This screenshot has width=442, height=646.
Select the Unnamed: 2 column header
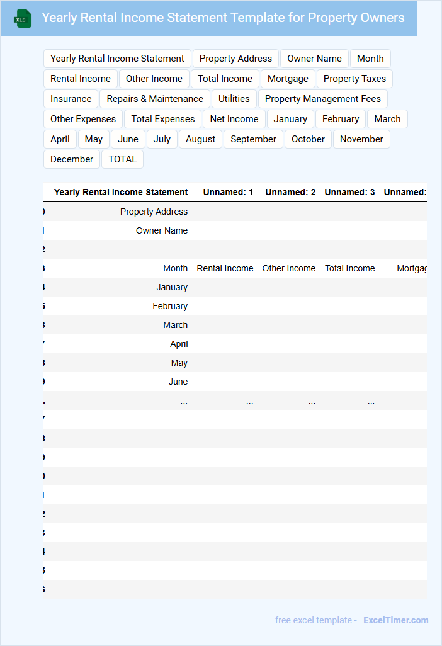click(x=290, y=193)
